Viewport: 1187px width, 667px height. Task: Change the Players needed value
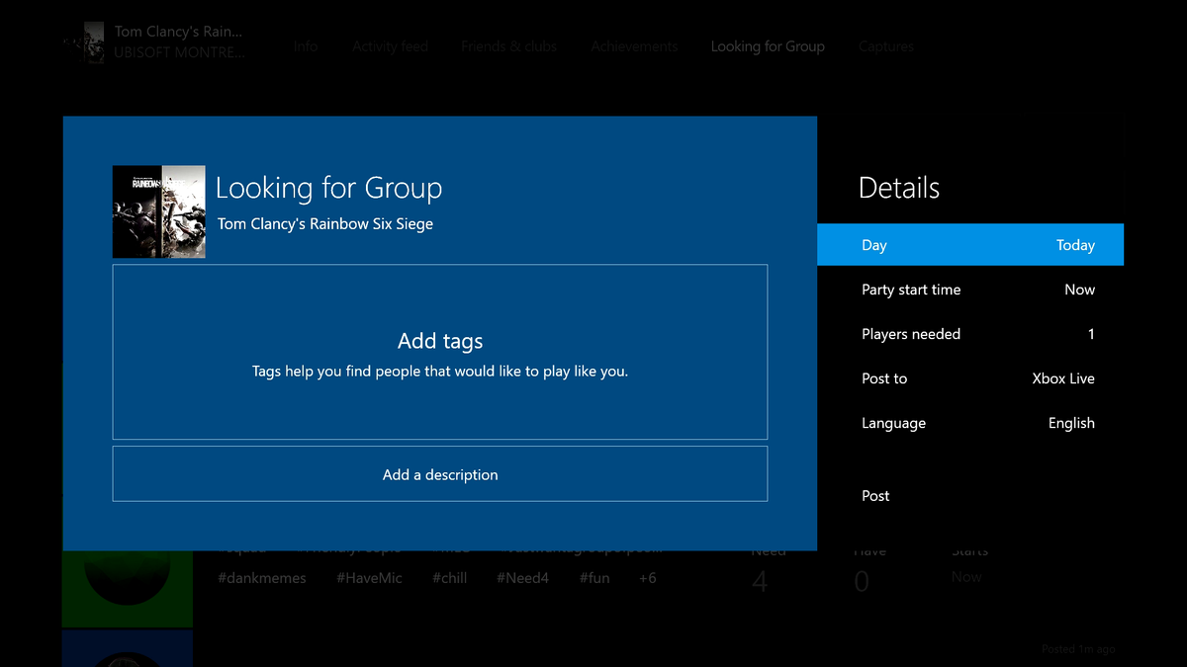[x=970, y=333]
